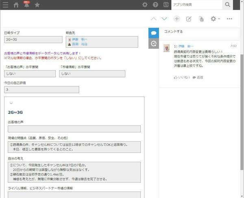This screenshot has height=198, width=244.
Task: Open app settings gear dropdown in toolbar
Action: pos(214,19)
